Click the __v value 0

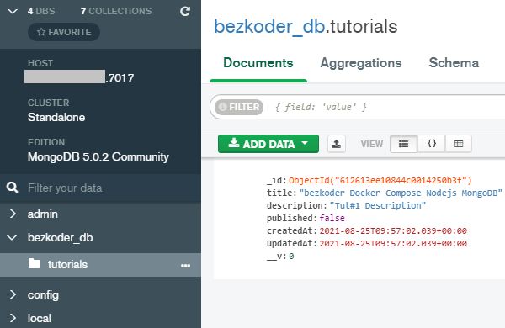(291, 257)
